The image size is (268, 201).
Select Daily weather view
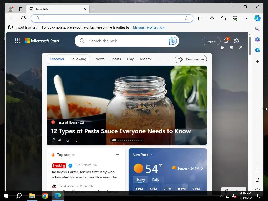pyautogui.click(x=155, y=180)
